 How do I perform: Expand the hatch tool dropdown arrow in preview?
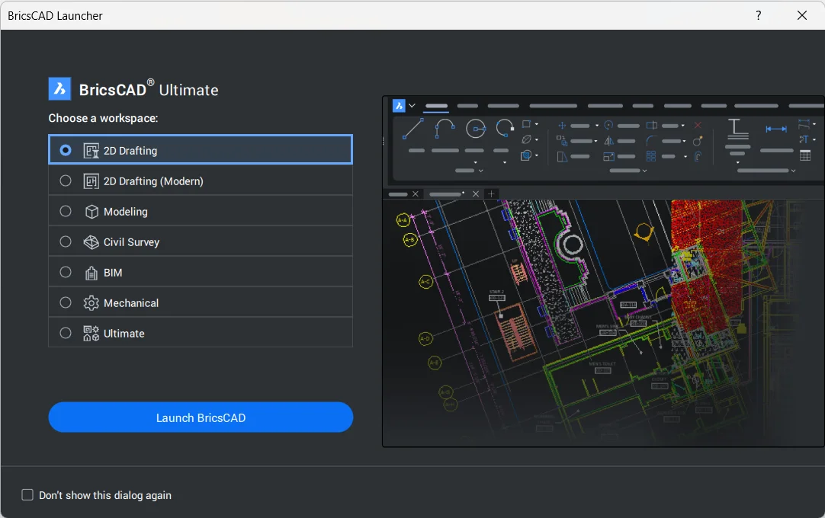coord(537,156)
